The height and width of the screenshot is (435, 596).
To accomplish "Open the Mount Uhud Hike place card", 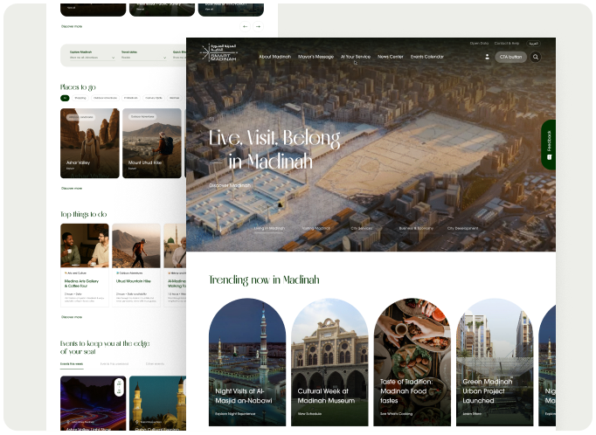I will pos(152,143).
